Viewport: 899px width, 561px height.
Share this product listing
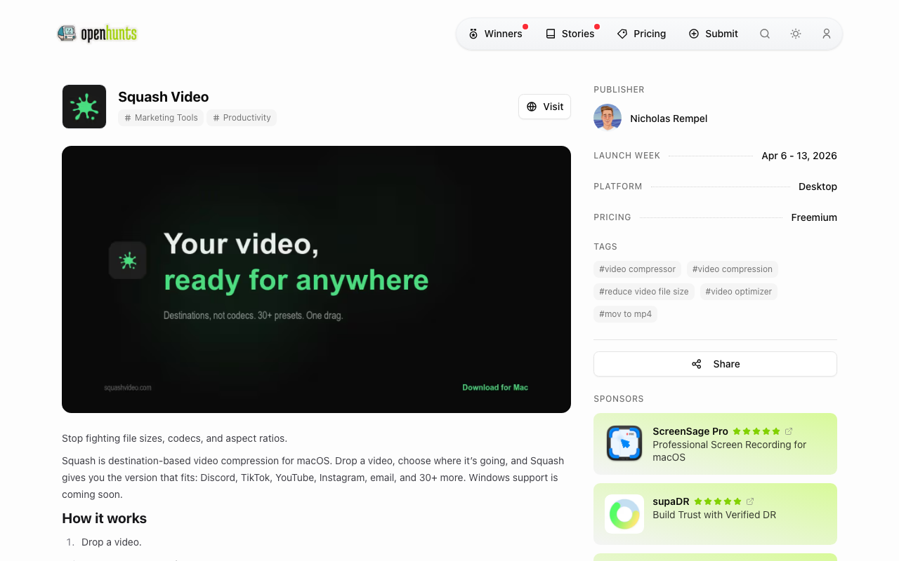(x=715, y=364)
